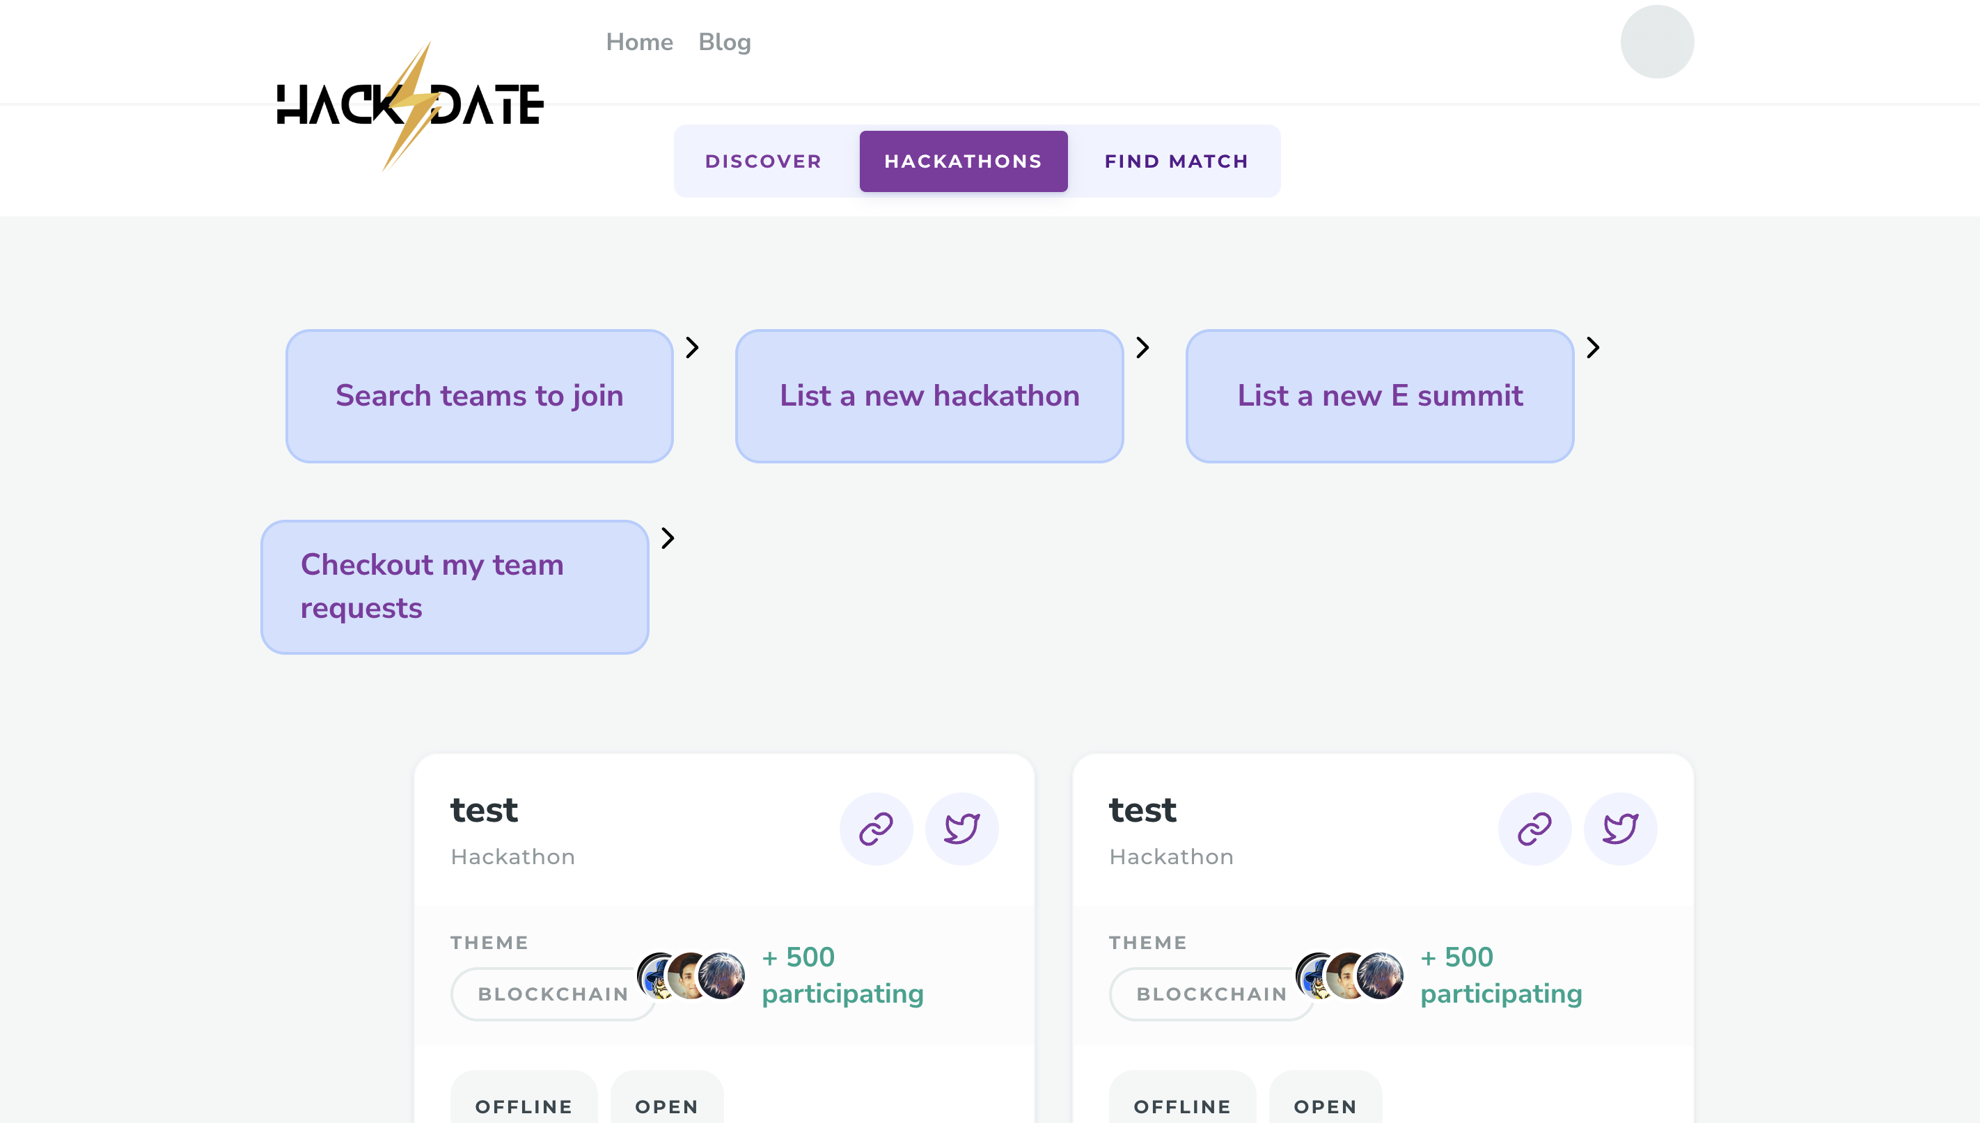Go to Home in top navigation
Image resolution: width=1980 pixels, height=1123 pixels.
pyautogui.click(x=640, y=42)
